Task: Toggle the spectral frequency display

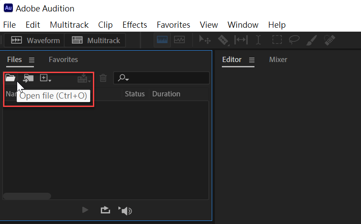Action: (x=162, y=40)
